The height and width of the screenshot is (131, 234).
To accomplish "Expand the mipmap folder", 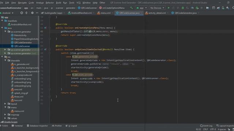I will [x=5, y=115].
